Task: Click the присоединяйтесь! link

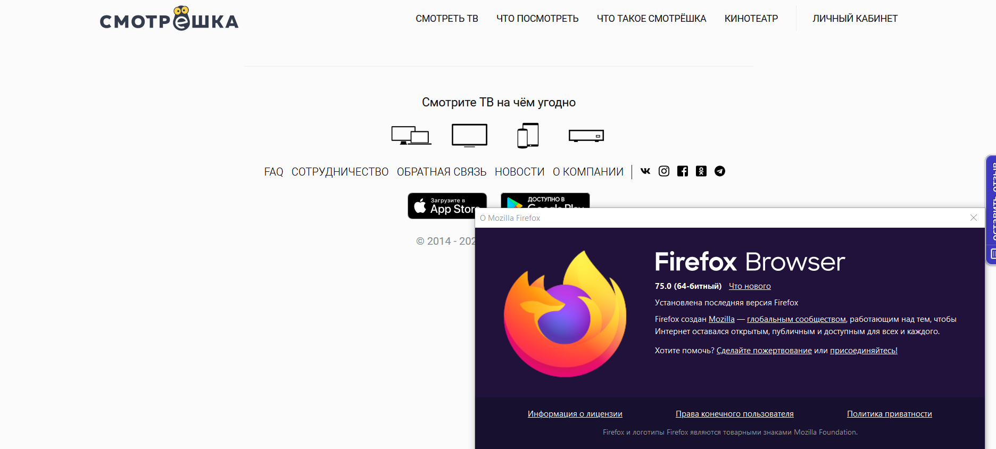Action: pos(864,351)
